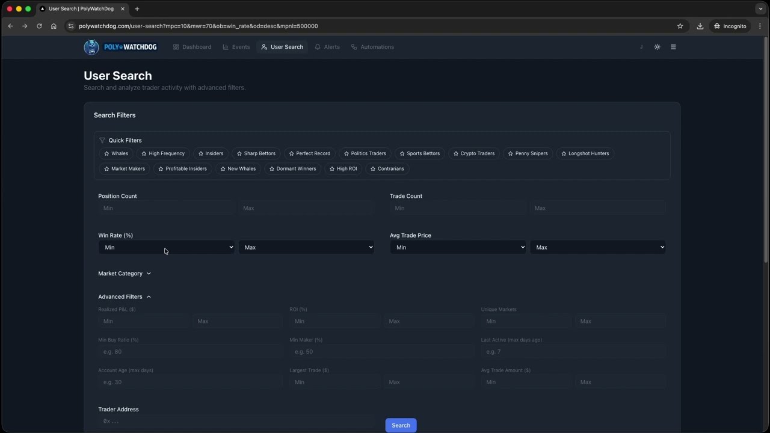
Task: Click the browser home icon
Action: click(54, 26)
